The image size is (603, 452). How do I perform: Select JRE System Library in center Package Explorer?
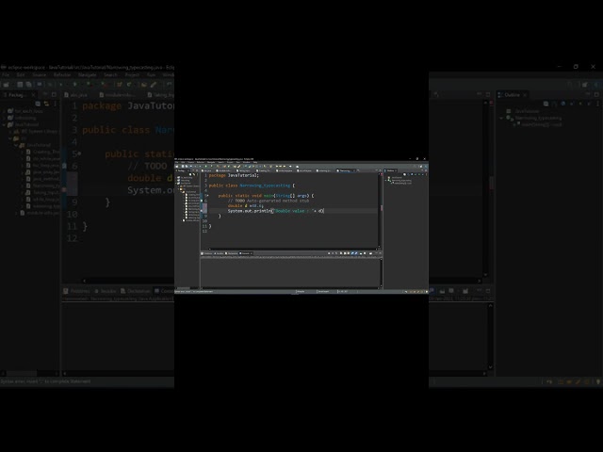point(189,186)
